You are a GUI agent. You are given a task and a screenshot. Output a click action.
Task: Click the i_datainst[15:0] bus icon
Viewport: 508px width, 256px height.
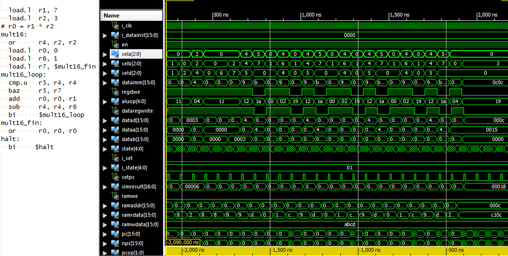coord(115,35)
